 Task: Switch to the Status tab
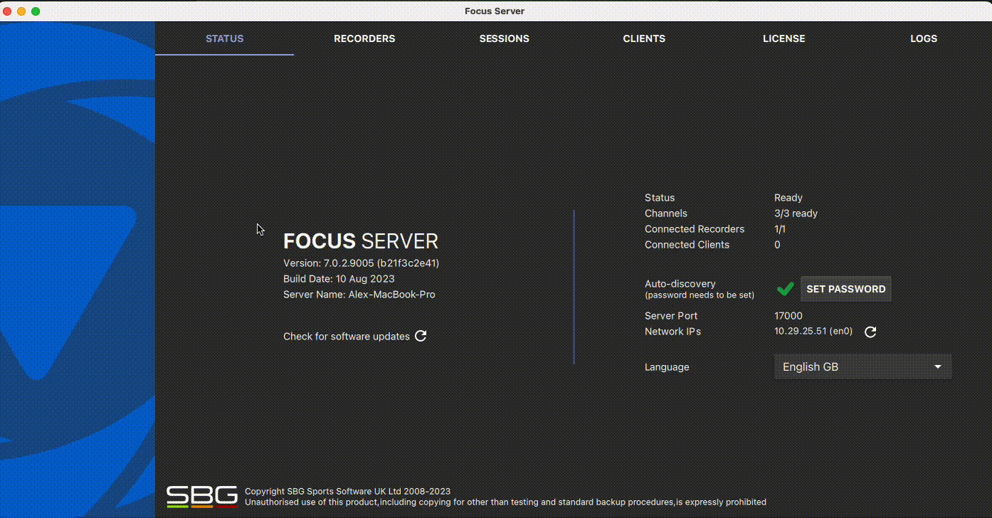(224, 38)
